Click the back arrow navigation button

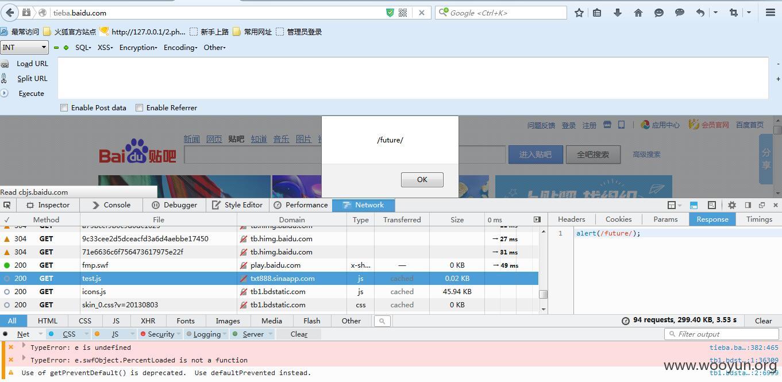(10, 12)
